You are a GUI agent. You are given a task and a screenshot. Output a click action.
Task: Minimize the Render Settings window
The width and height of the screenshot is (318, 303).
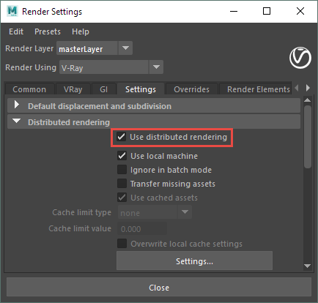pyautogui.click(x=234, y=11)
